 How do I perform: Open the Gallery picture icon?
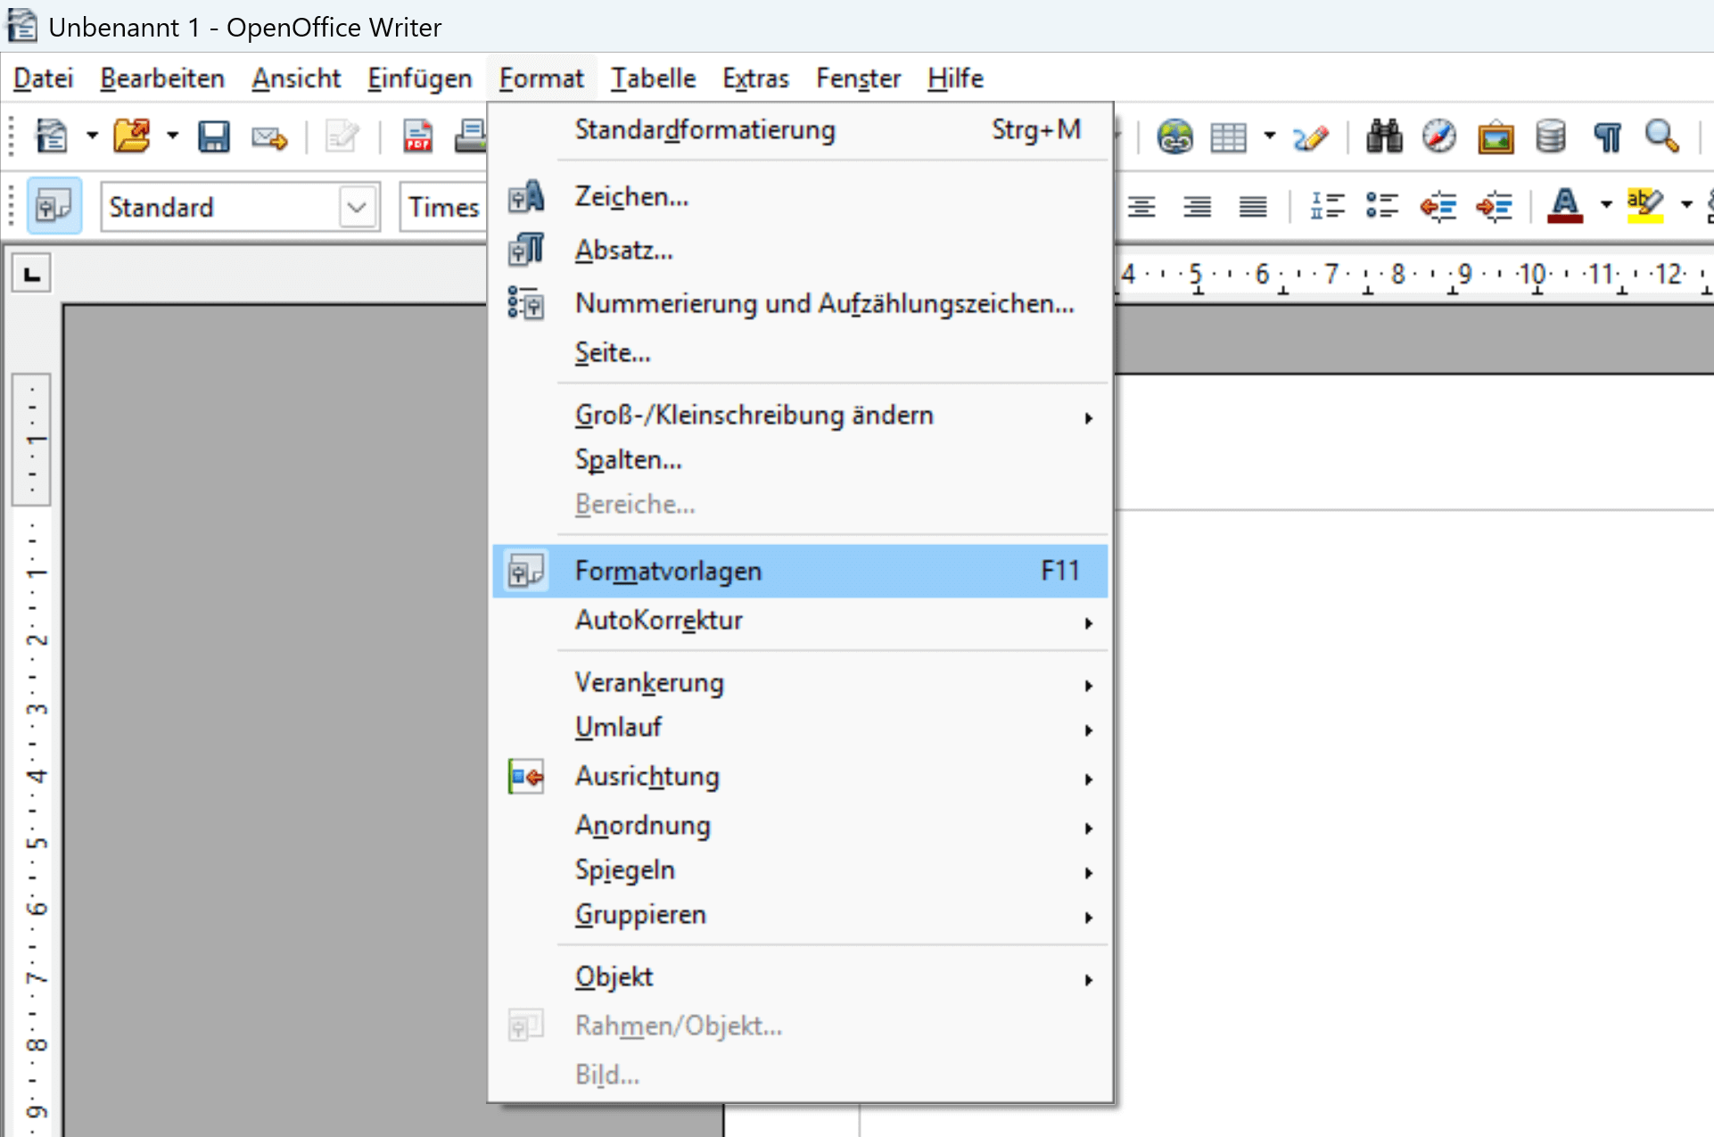point(1495,136)
